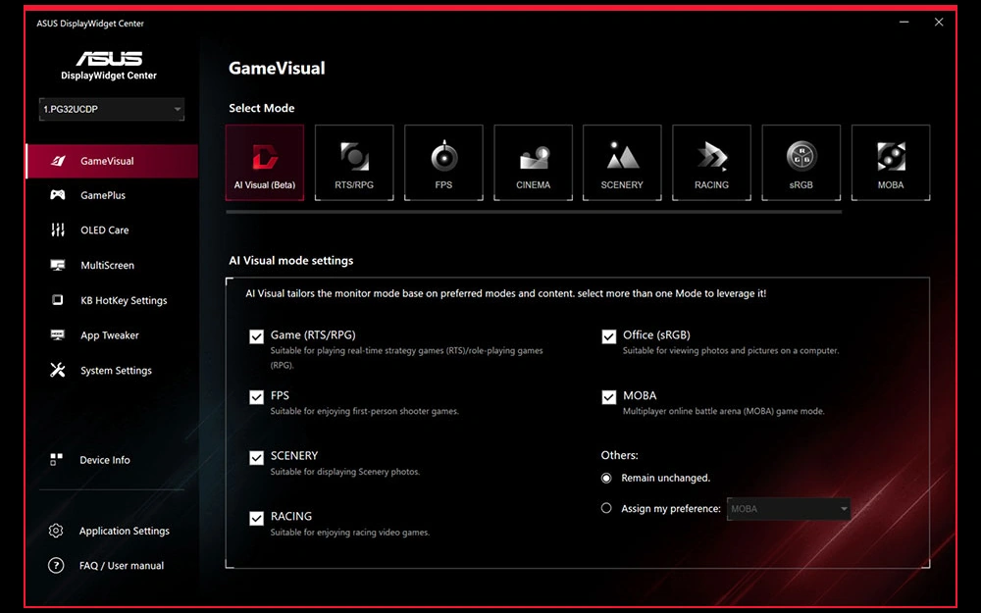The image size is (981, 613).
Task: Click the "Game (RTS/RPG)" option label
Action: pyautogui.click(x=313, y=335)
